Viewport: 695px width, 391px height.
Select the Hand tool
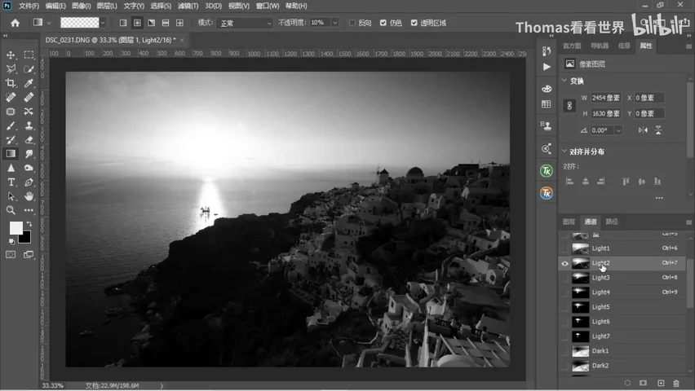[29, 196]
